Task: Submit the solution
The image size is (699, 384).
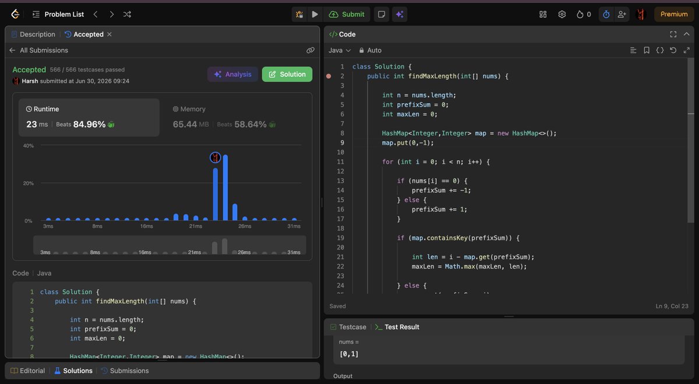Action: coord(347,14)
